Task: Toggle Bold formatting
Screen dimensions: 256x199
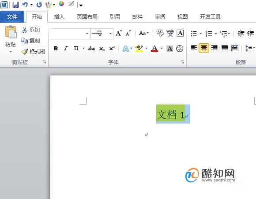Action: pos(56,49)
